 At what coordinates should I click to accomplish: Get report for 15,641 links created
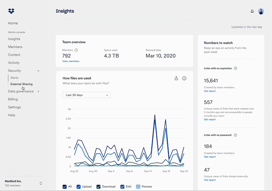click(209, 91)
